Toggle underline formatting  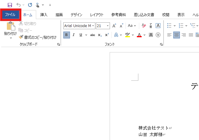[x=81, y=35]
